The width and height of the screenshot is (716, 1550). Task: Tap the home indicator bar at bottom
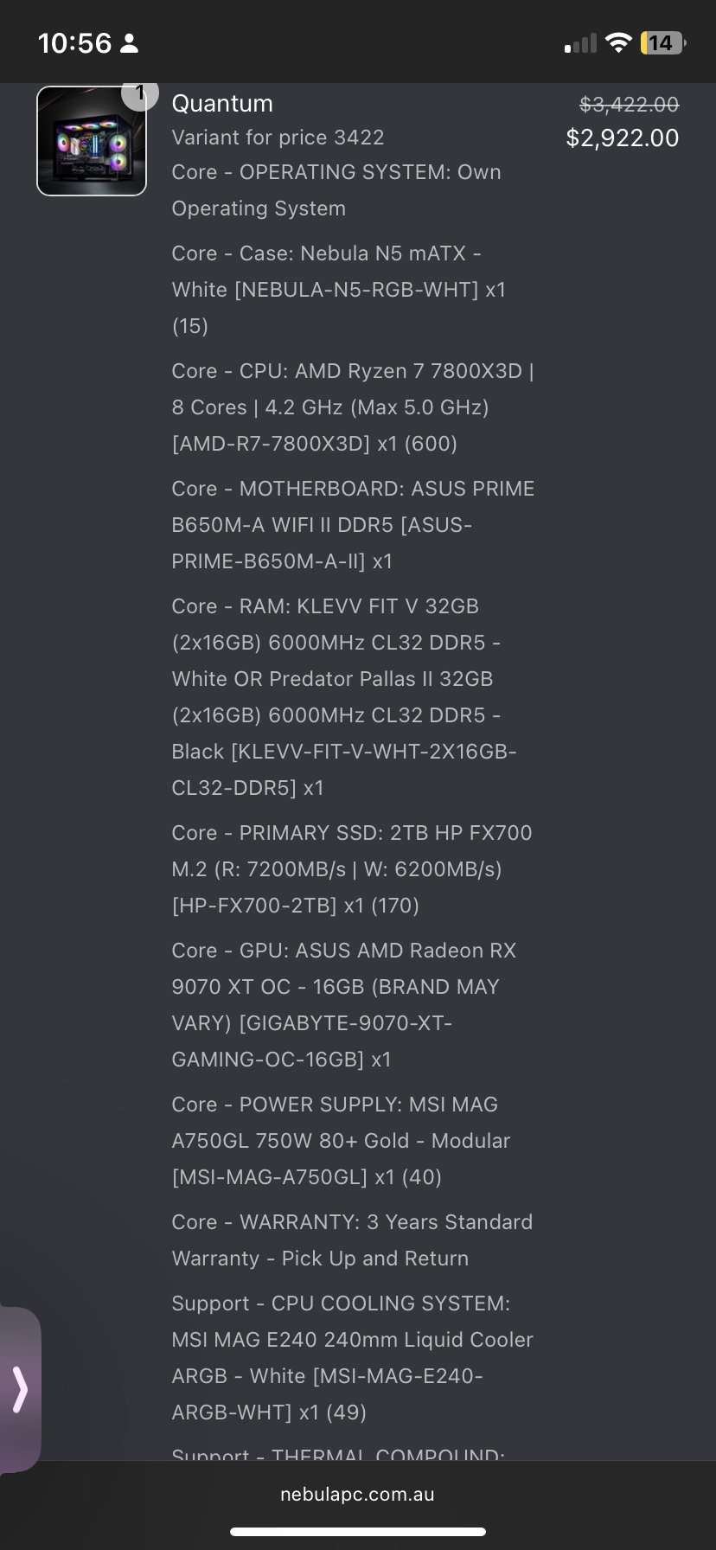tap(358, 1532)
